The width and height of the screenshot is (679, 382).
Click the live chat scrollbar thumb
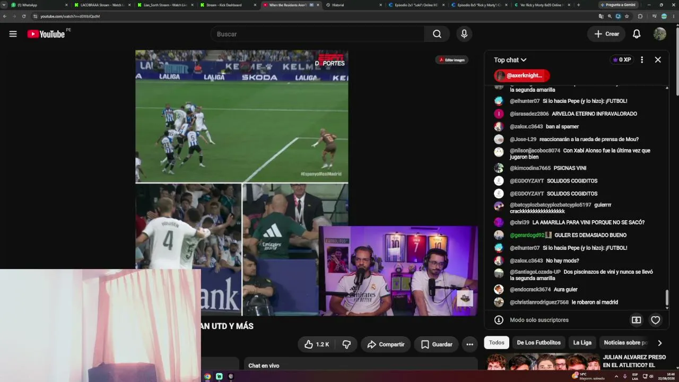point(667,298)
